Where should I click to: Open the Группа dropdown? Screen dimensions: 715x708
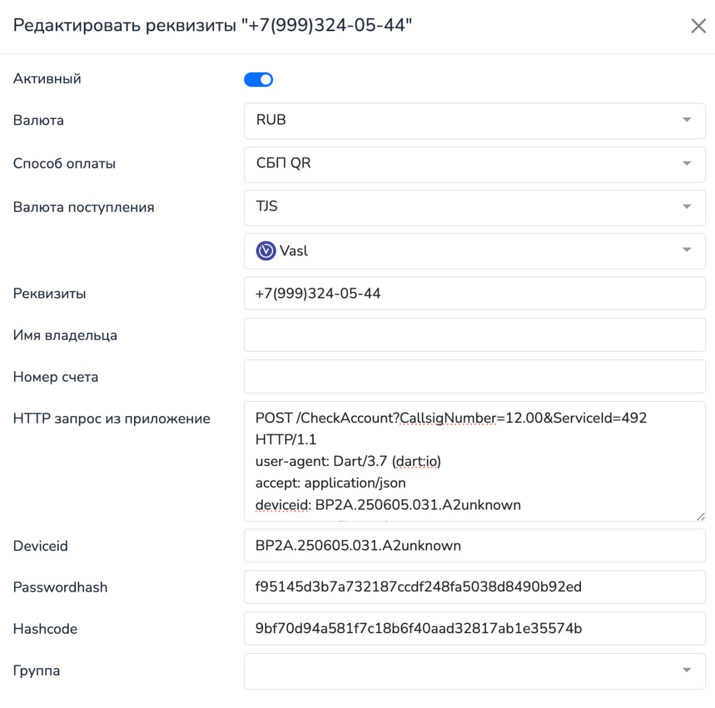pyautogui.click(x=474, y=671)
